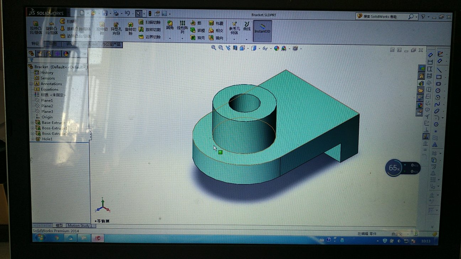Click the Revolved Boss/Base (旋转凸台/基体) tool
The image size is (461, 259).
pyautogui.click(x=52, y=28)
